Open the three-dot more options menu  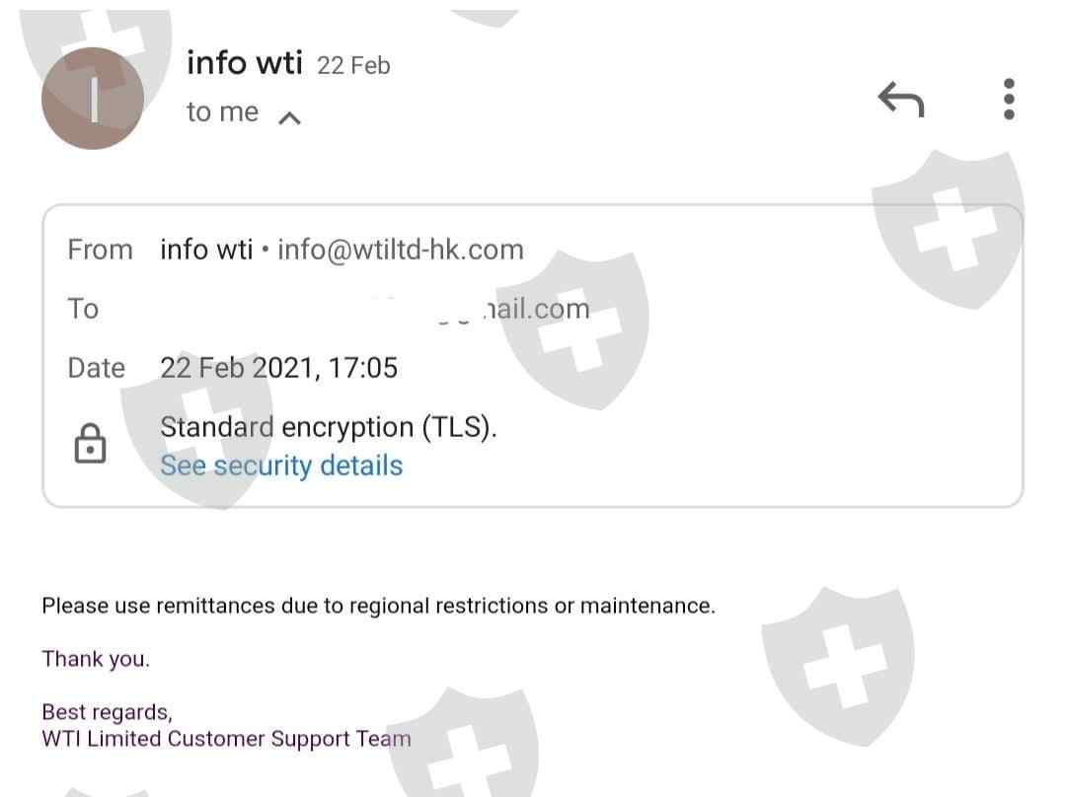click(1008, 99)
